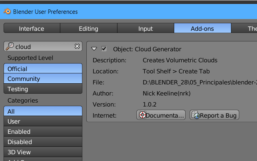Filter by Enabled add-ons category
Image resolution: width=257 pixels, height=161 pixels.
[x=43, y=132]
